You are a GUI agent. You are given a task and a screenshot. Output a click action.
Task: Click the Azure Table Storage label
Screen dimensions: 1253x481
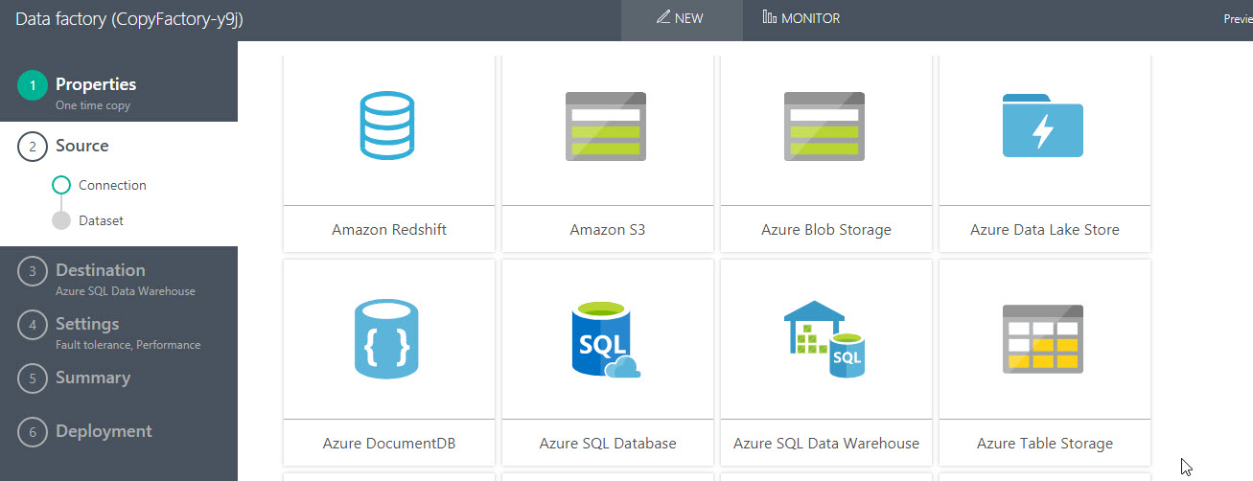click(1045, 444)
